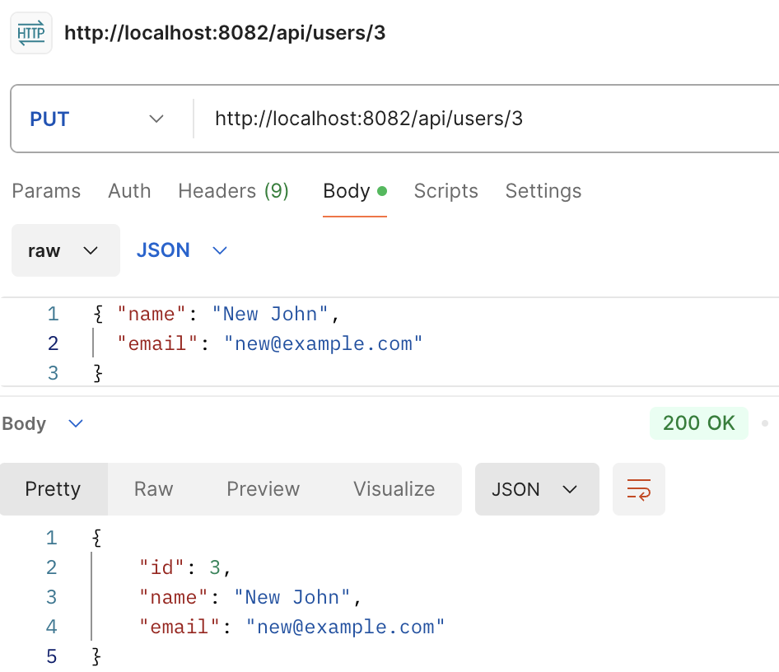Viewport: 779px width, 672px height.
Task: Open the PUT method dropdown
Action: tap(97, 119)
